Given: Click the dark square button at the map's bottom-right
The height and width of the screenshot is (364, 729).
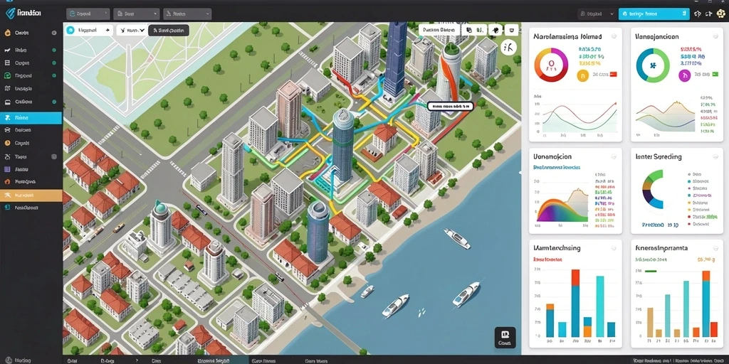Looking at the screenshot, I should (x=505, y=337).
